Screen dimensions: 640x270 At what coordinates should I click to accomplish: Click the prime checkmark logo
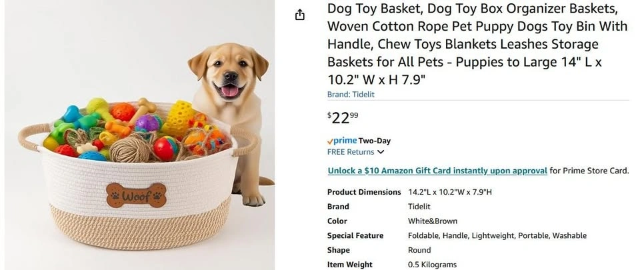[x=342, y=141]
